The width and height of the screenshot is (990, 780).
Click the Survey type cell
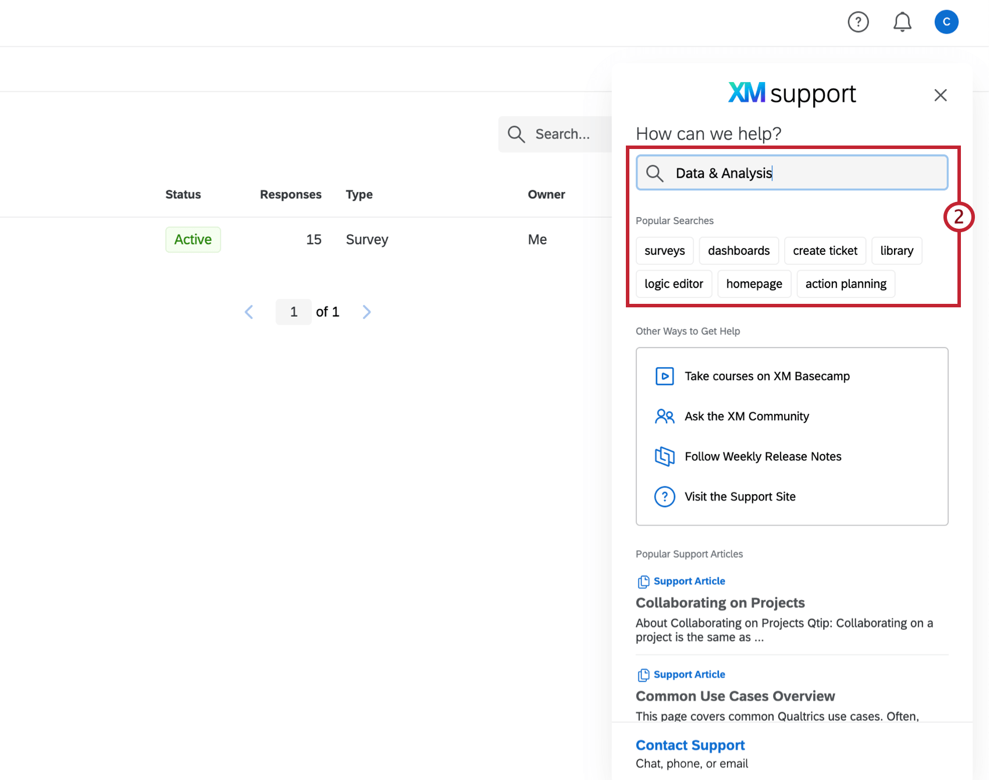tap(367, 240)
